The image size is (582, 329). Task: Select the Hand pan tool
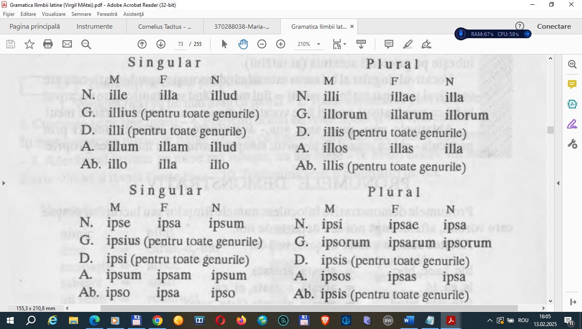click(243, 44)
